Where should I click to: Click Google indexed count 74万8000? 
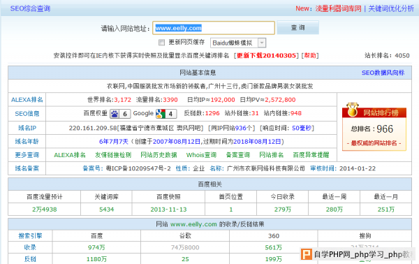click(x=185, y=248)
